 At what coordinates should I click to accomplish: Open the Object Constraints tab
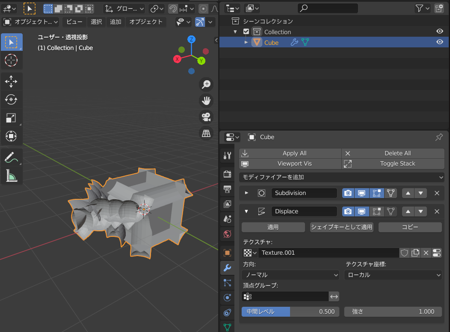(x=227, y=312)
